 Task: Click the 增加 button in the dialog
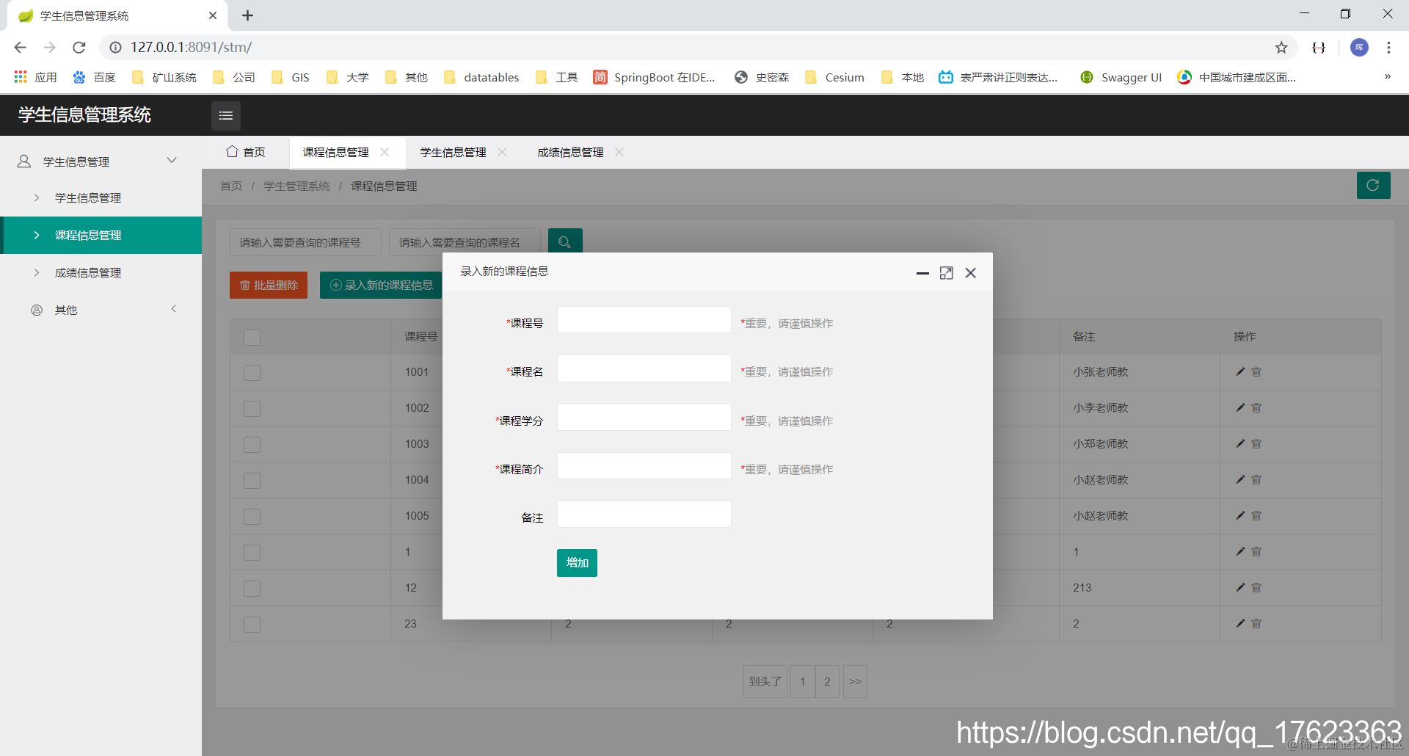tap(577, 562)
